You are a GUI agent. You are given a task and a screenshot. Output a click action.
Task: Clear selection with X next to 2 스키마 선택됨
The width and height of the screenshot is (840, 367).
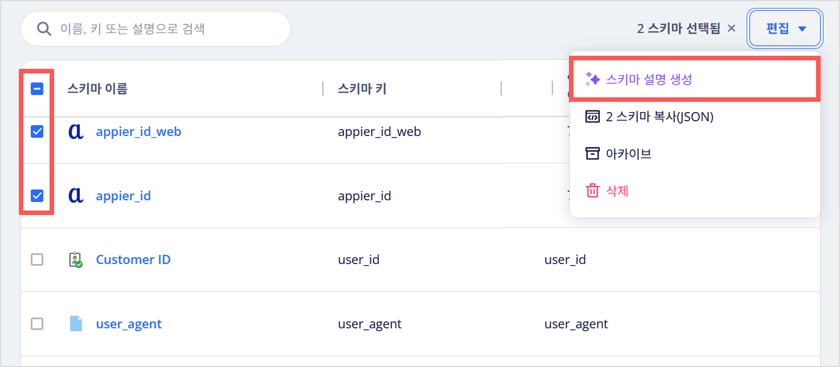(x=732, y=28)
